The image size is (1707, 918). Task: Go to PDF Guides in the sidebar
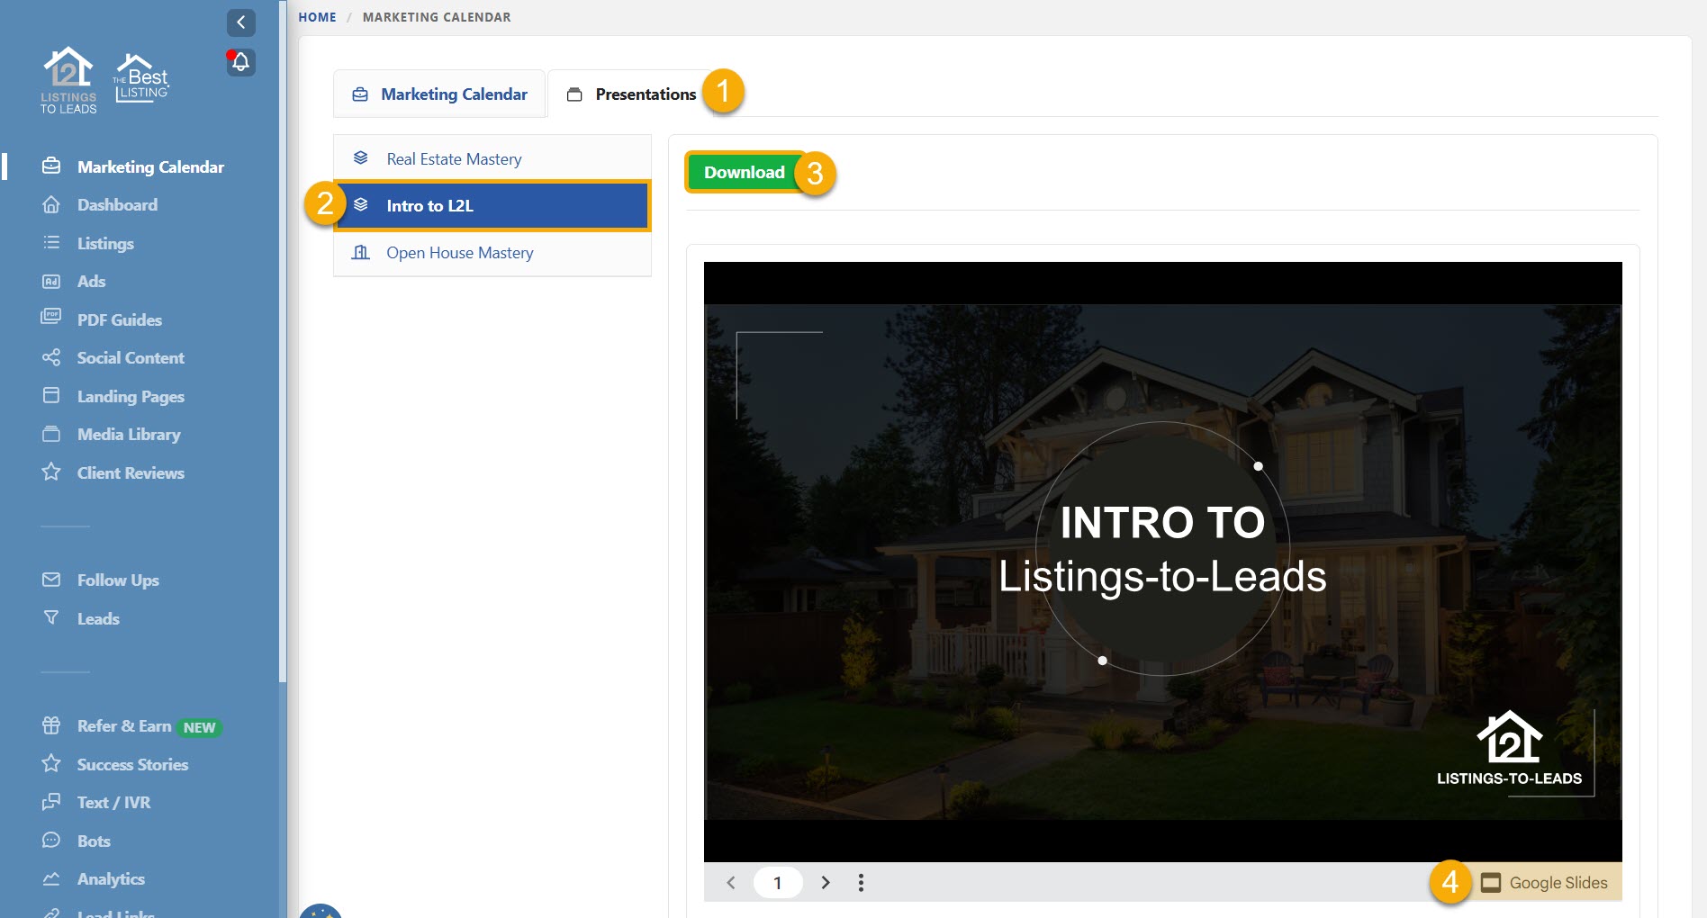[x=119, y=320]
